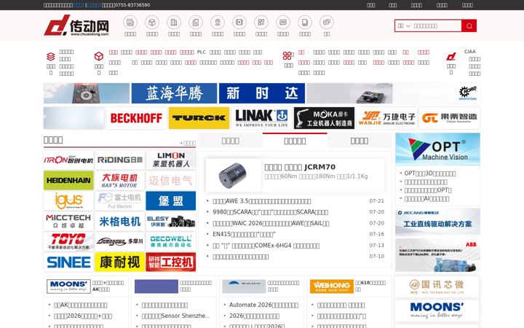
Task: Open the tablet book icon in header navigation
Action: [305, 23]
